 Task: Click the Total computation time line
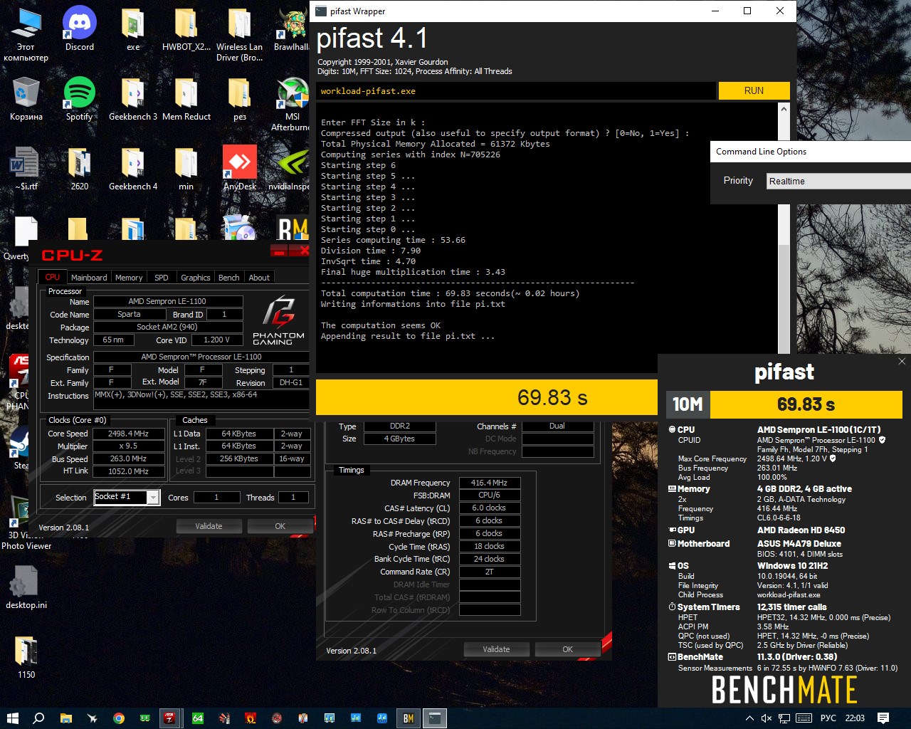pos(450,293)
